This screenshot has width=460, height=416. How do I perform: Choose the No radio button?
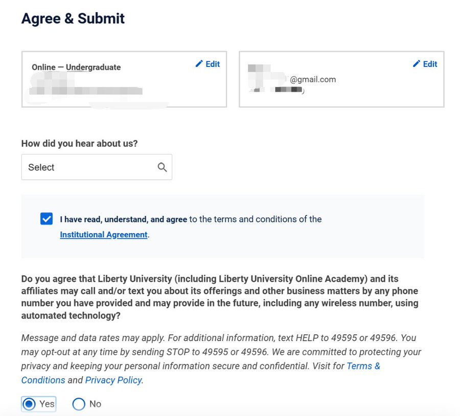[79, 404]
